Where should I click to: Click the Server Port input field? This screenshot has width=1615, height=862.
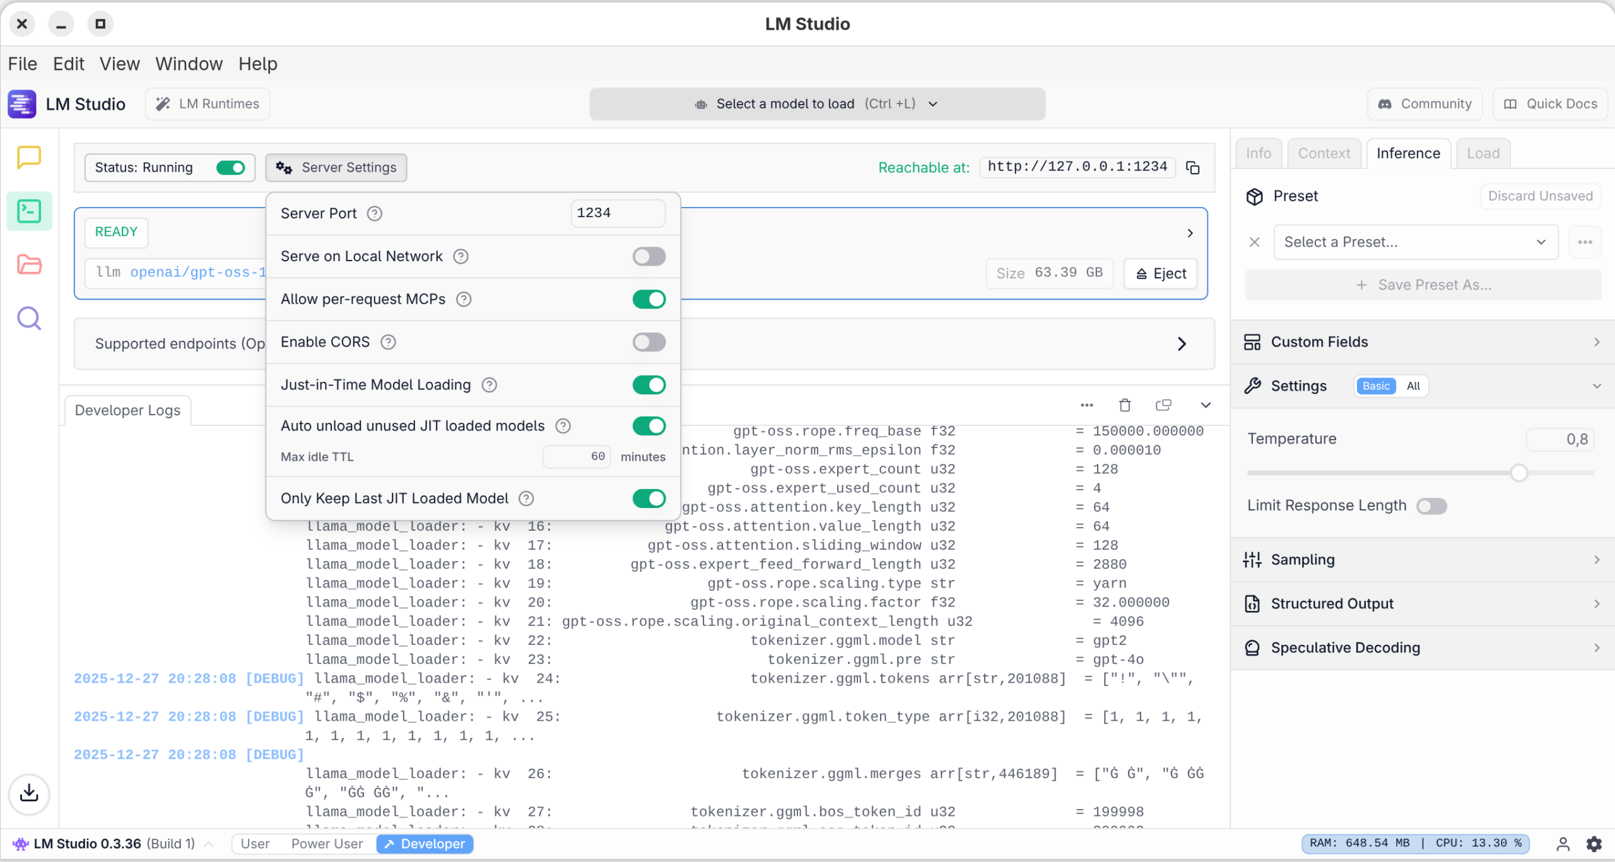click(x=617, y=213)
